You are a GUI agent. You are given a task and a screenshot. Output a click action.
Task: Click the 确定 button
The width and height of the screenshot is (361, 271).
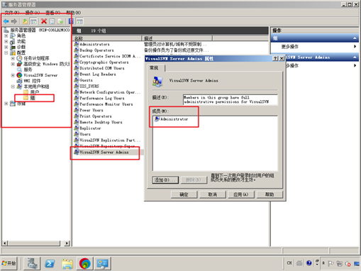coord(184,194)
